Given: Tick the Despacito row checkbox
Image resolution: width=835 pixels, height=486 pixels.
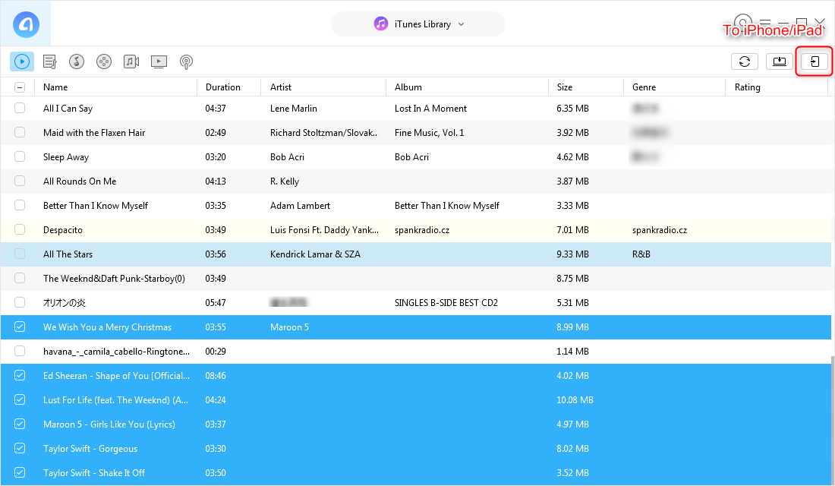Looking at the screenshot, I should tap(20, 229).
